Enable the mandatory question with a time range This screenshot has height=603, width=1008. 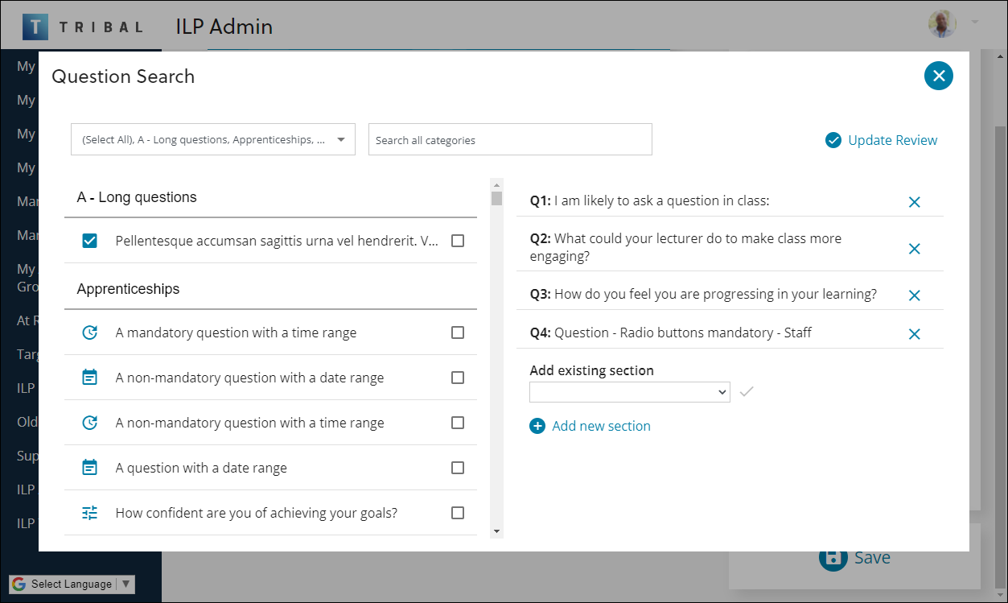[458, 332]
